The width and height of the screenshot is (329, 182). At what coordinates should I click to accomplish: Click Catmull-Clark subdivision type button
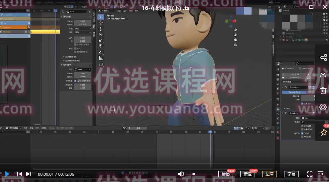[294, 92]
